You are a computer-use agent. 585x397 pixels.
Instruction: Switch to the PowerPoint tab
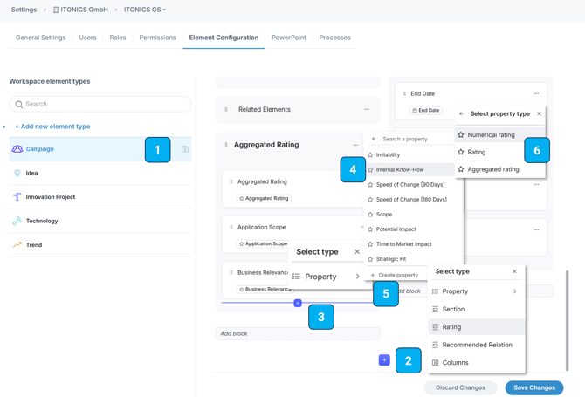[x=288, y=38]
